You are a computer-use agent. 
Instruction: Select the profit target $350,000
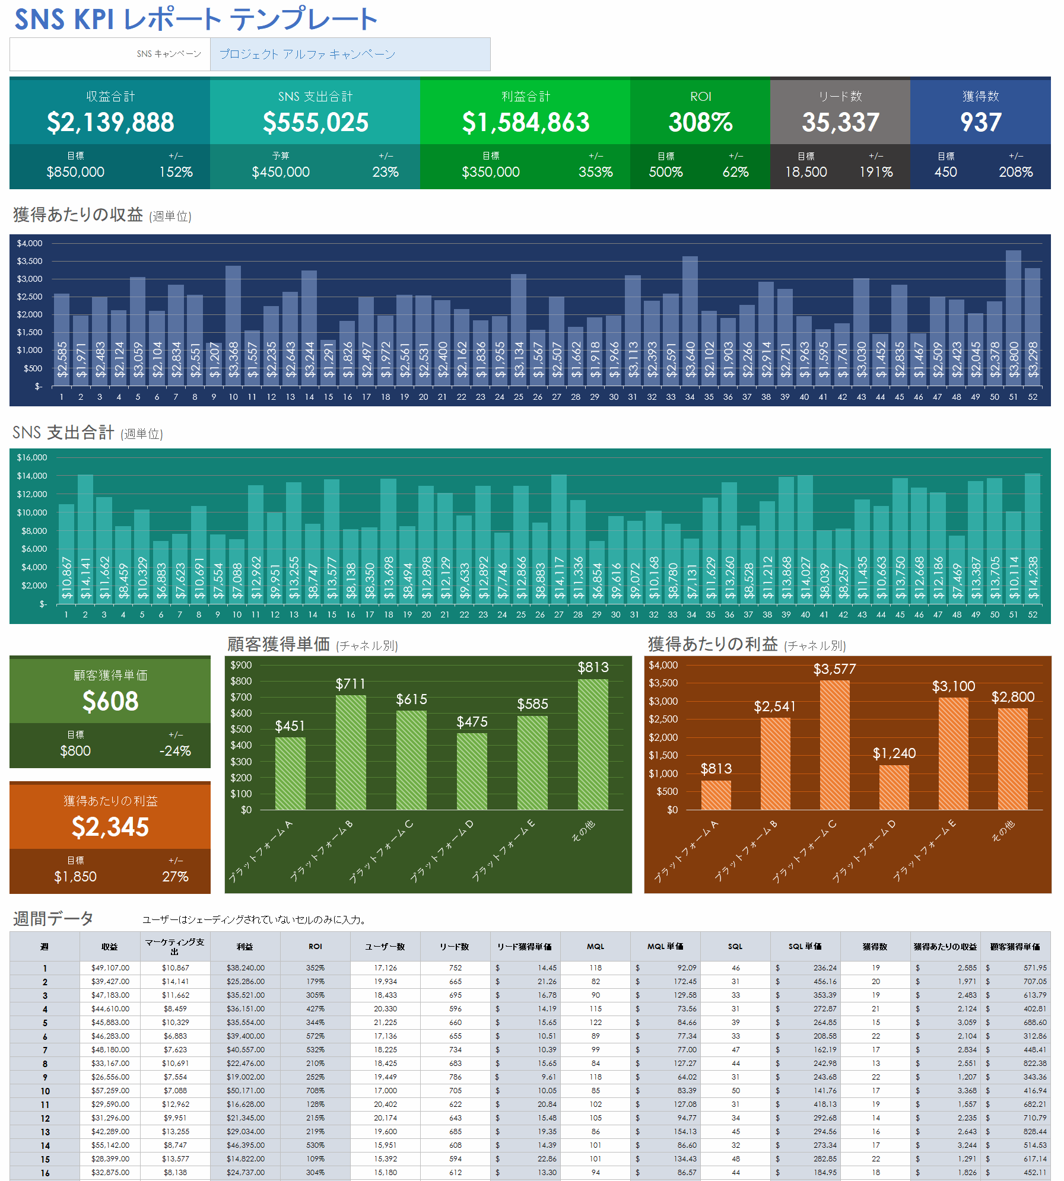click(491, 172)
